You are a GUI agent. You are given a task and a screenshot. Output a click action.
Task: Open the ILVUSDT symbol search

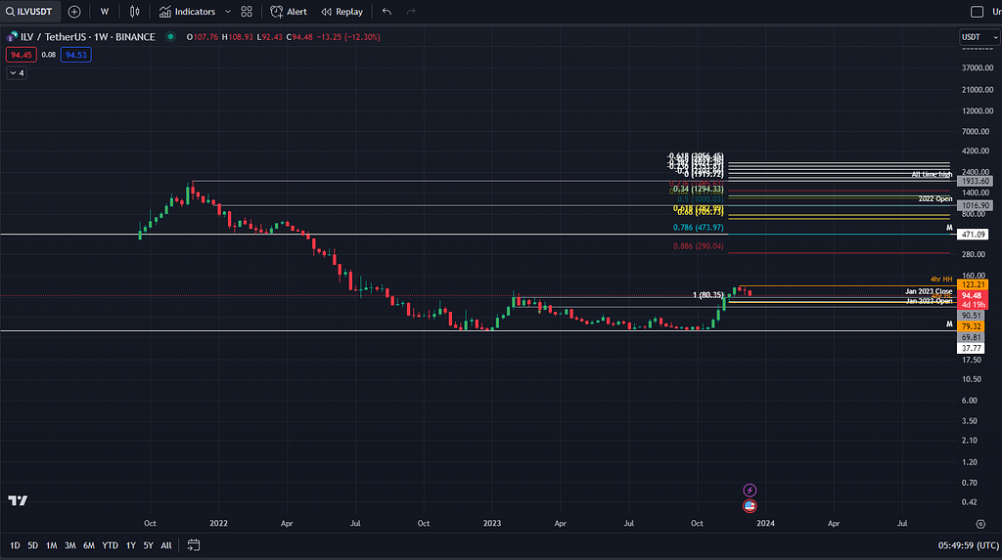pos(29,12)
